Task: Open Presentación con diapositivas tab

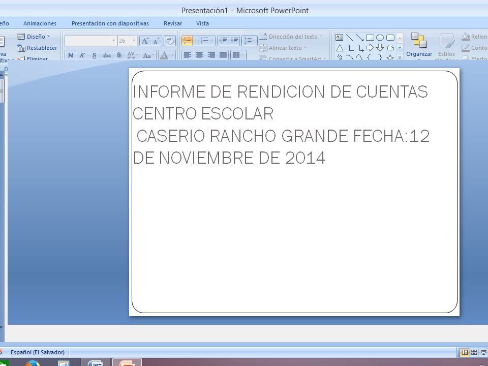Action: 110,23
